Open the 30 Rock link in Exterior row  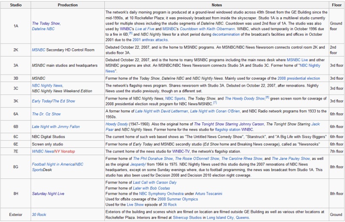[39, 215]
